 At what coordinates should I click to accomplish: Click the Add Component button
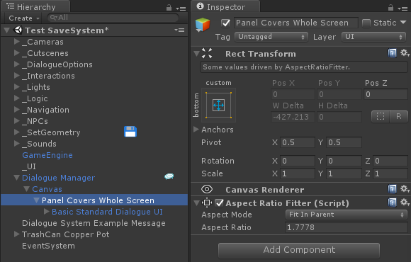tap(299, 250)
